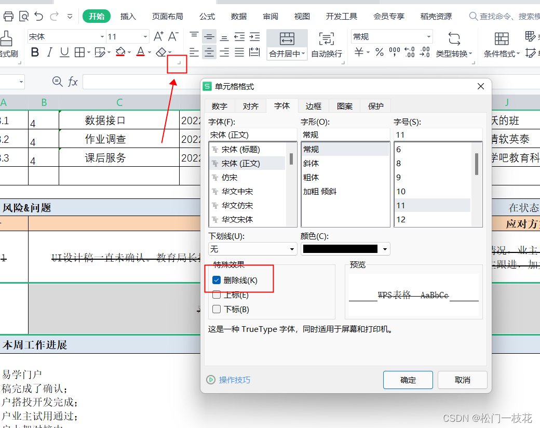Screen dimensions: 540x428
Task: Align text left horizontally
Action: coord(194,52)
